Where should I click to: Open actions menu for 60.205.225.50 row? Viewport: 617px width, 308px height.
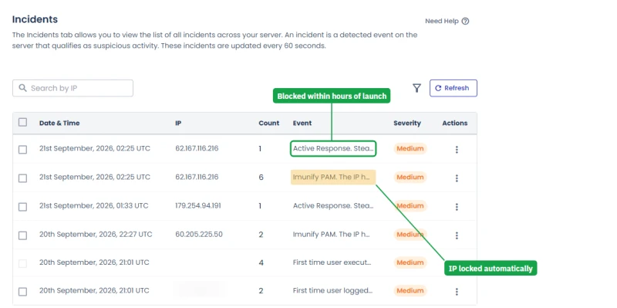(x=457, y=235)
